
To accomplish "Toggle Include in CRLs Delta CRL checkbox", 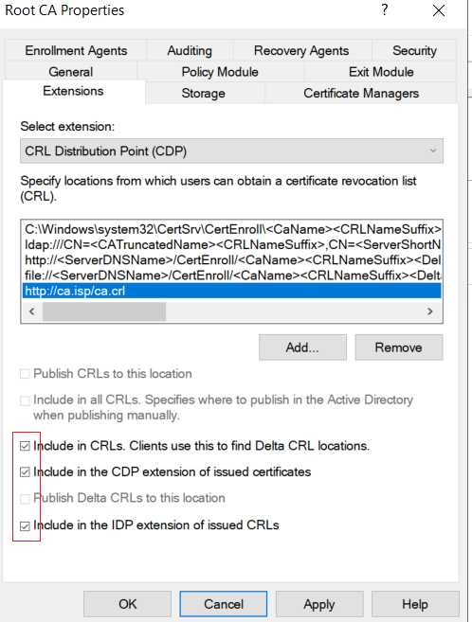I will pos(25,446).
